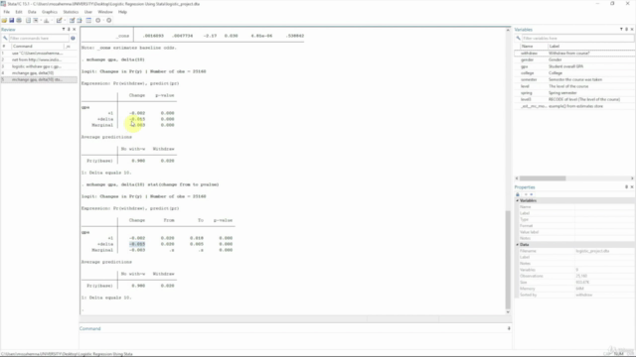The image size is (636, 357).
Task: Close the Review panel
Action: [x=74, y=29]
